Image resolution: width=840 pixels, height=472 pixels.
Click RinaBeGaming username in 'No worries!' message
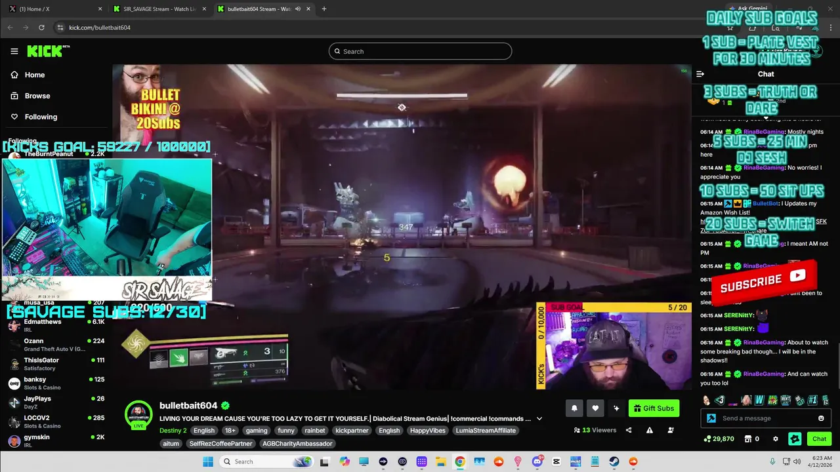tap(764, 167)
